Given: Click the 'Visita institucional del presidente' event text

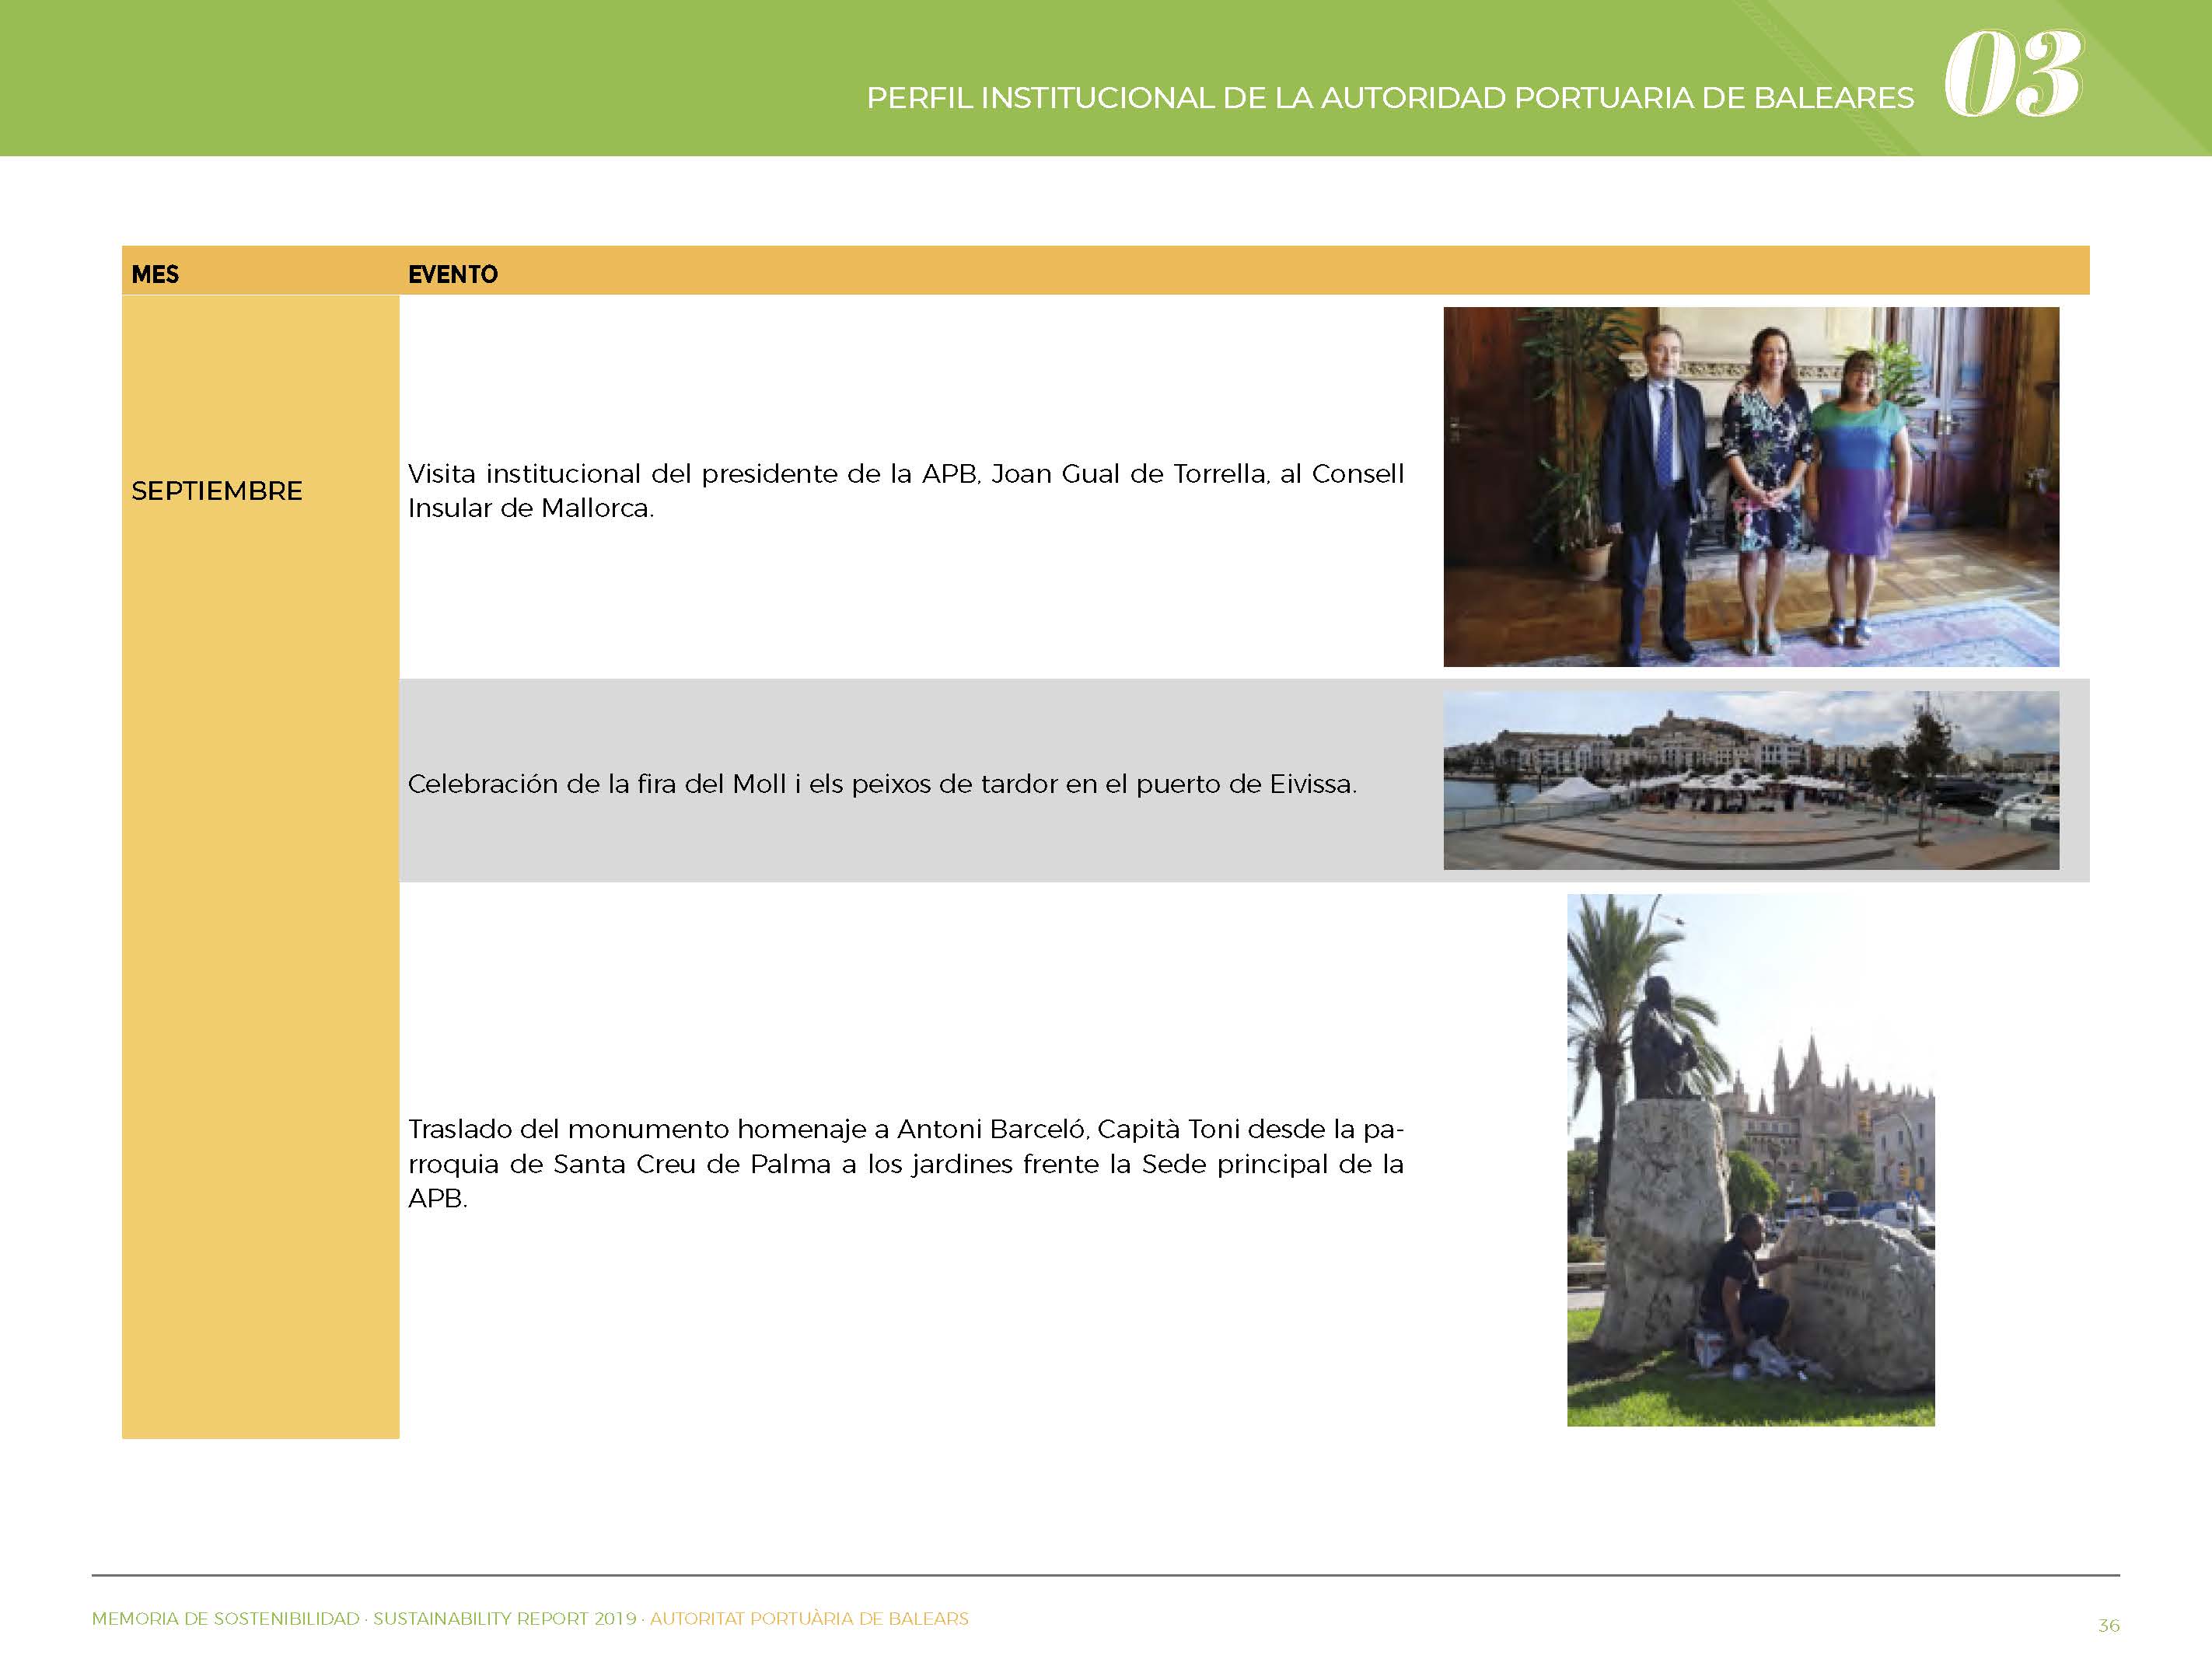Looking at the screenshot, I should (906, 490).
